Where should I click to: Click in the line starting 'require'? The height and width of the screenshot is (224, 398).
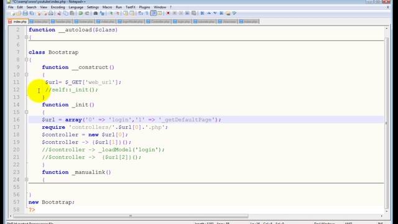pos(105,127)
